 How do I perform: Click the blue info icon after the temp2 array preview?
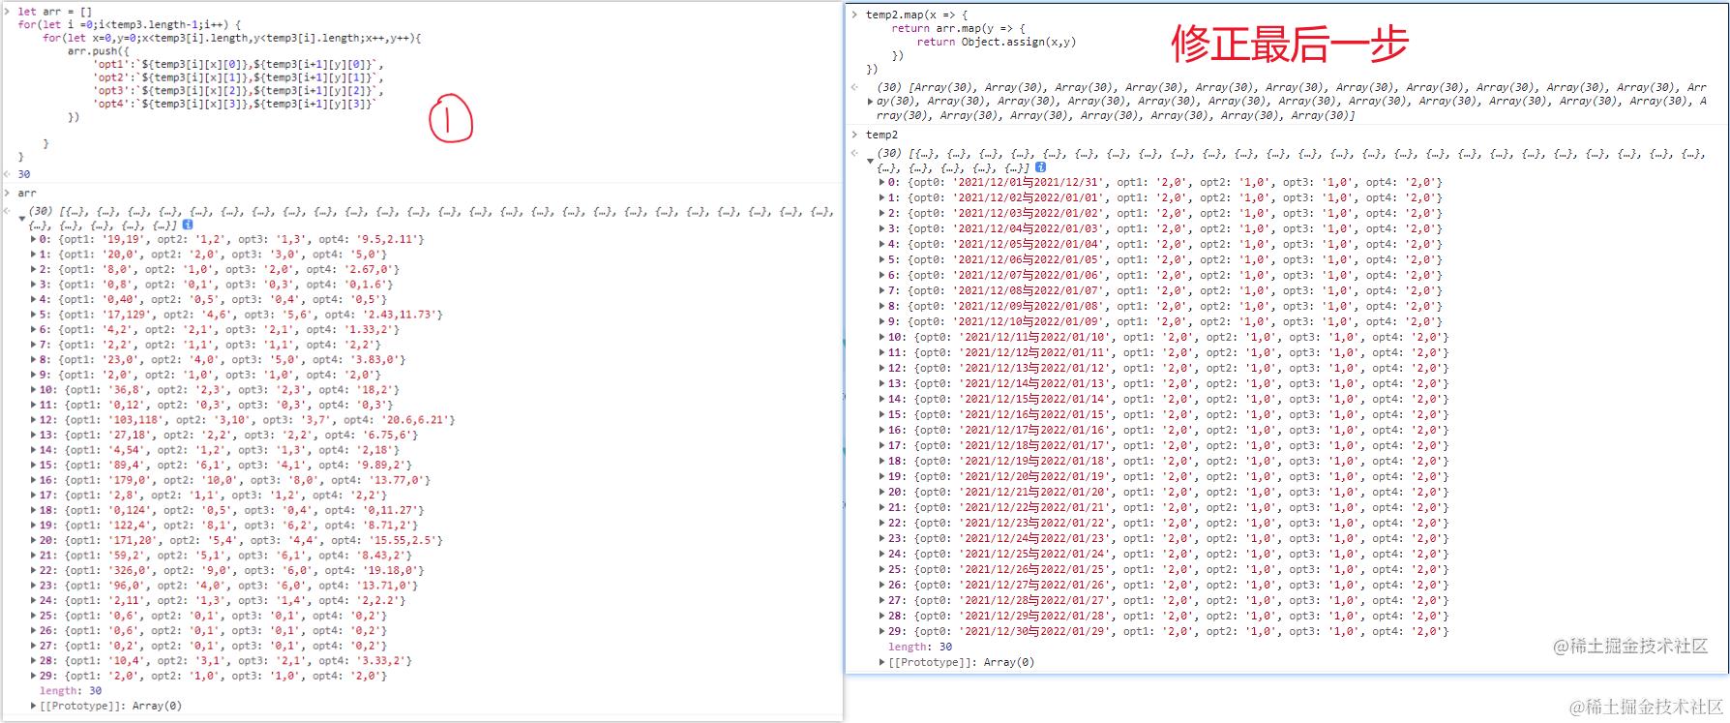[1041, 167]
